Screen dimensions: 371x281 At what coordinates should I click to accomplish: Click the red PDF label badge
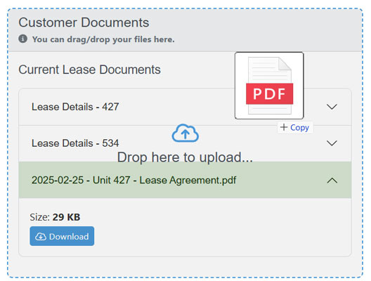pos(270,93)
